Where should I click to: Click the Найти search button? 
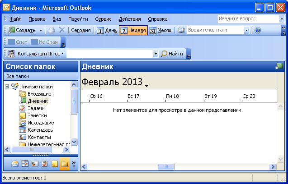[x=172, y=54]
